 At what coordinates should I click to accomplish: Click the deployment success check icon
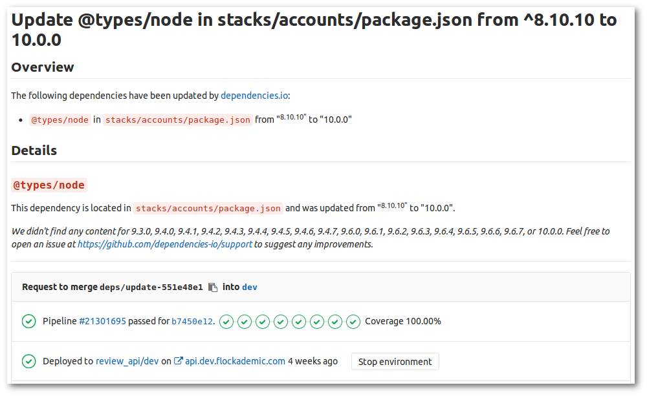click(28, 361)
